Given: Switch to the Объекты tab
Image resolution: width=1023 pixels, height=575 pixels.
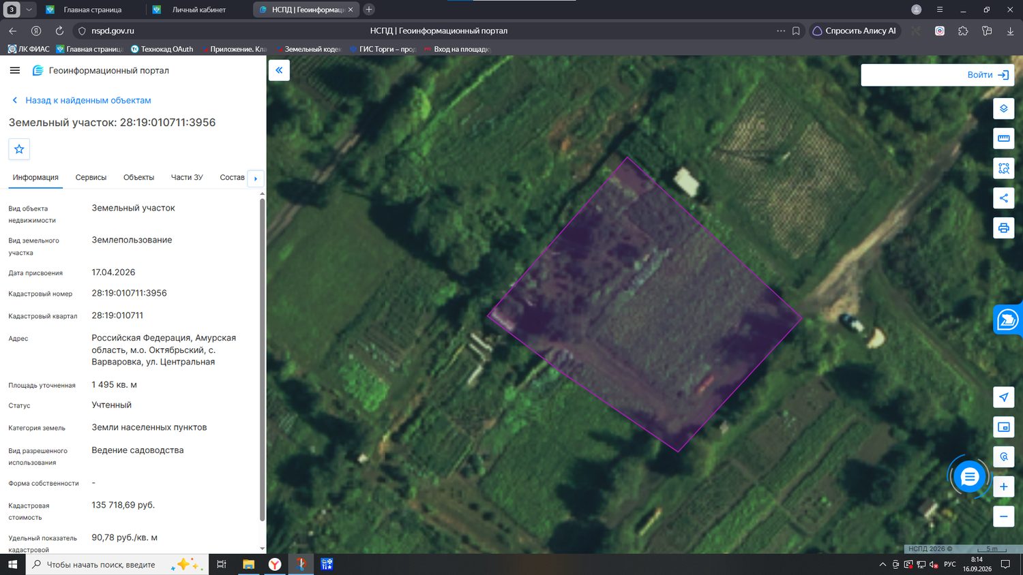Looking at the screenshot, I should click(138, 177).
